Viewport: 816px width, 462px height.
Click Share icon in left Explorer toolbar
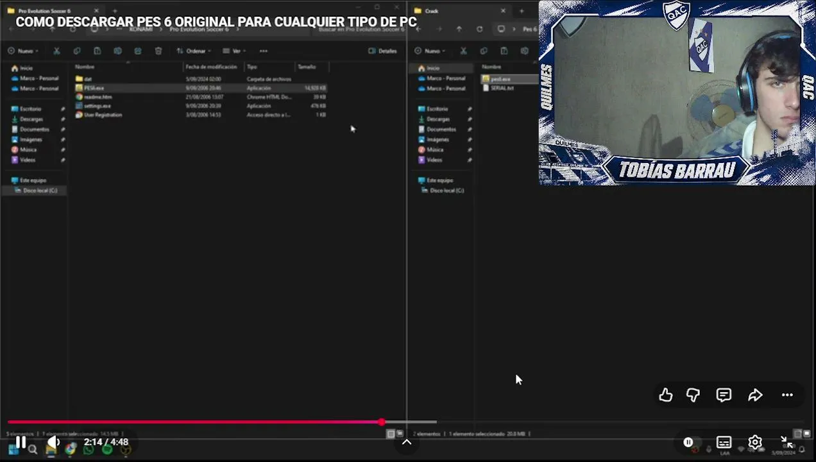coord(138,51)
